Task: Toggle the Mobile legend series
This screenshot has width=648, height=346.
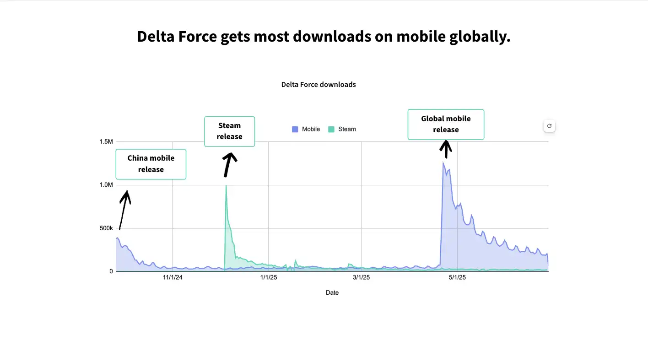Action: point(306,129)
